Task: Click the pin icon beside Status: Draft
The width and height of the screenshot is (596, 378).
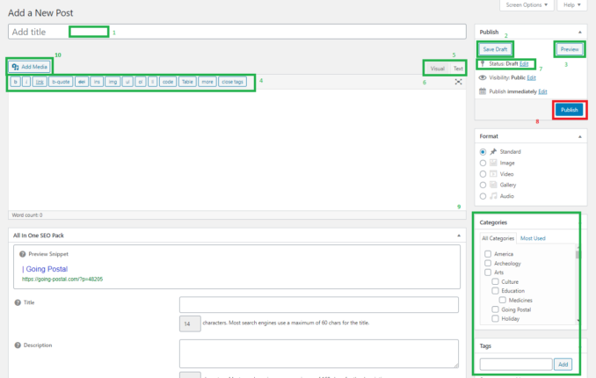Action: pos(483,64)
